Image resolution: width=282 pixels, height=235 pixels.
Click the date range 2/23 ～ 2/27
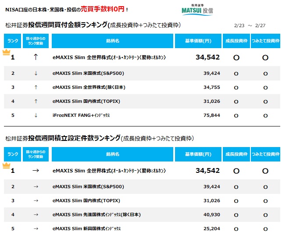[250, 25]
